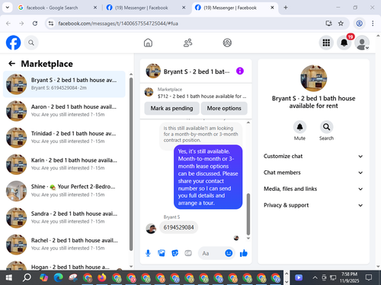Viewport: 381px width, 285px height.
Task: Go back using the Marketplace back arrow
Action: [12, 64]
